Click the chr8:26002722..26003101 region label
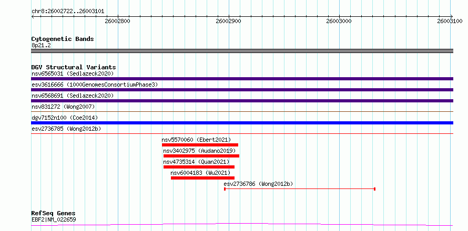 [68, 12]
